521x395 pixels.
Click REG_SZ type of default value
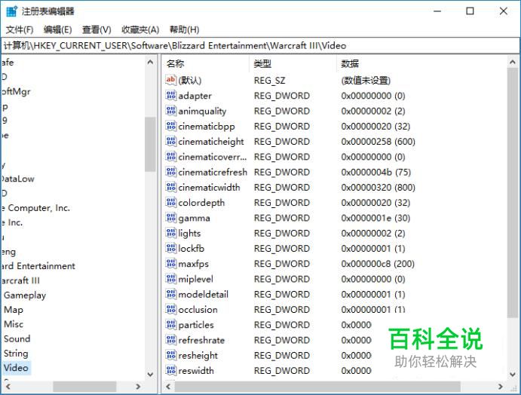(269, 81)
